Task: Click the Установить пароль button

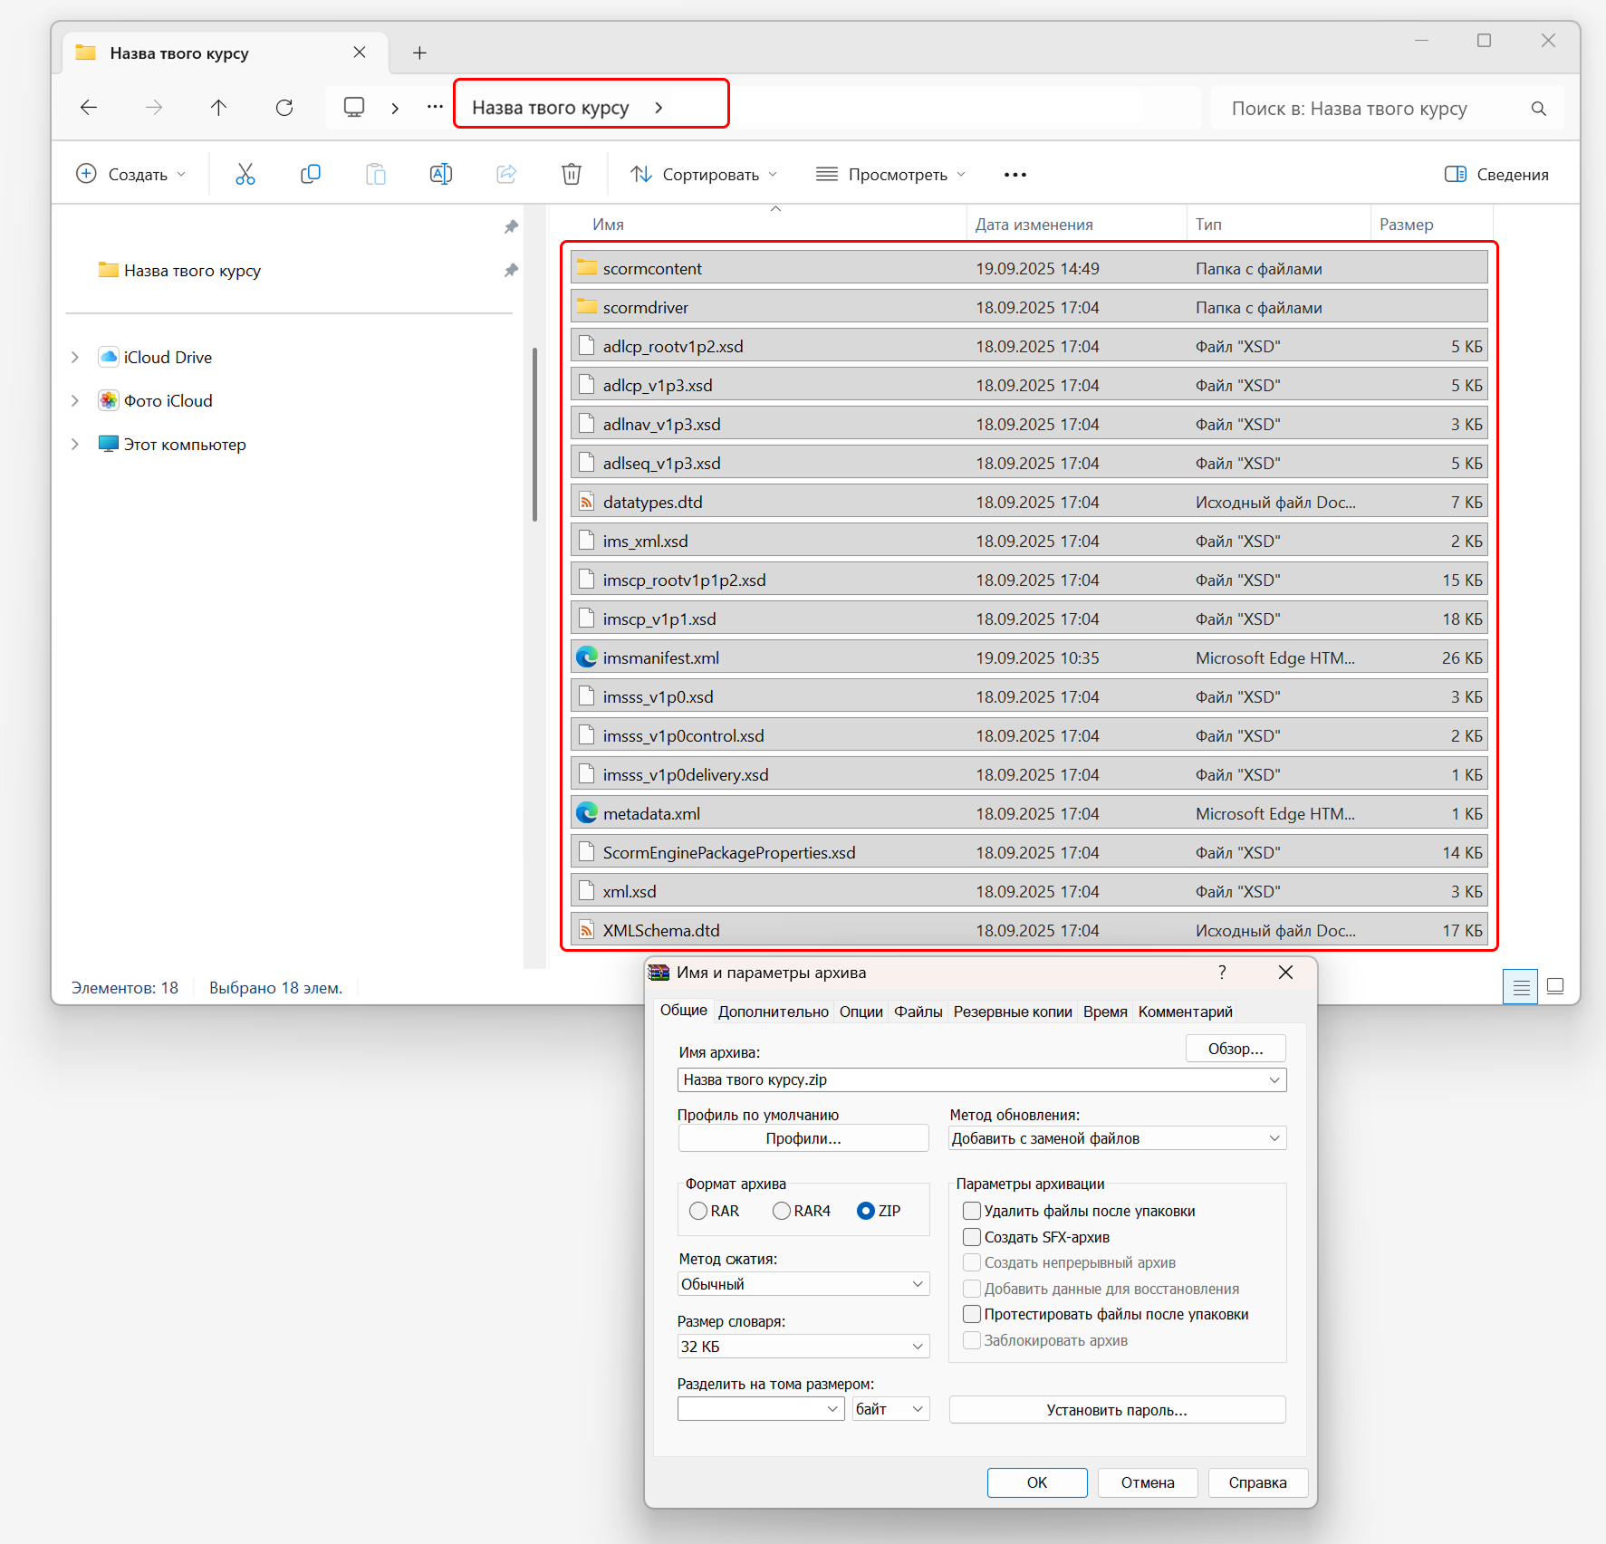Action: tap(1116, 1410)
